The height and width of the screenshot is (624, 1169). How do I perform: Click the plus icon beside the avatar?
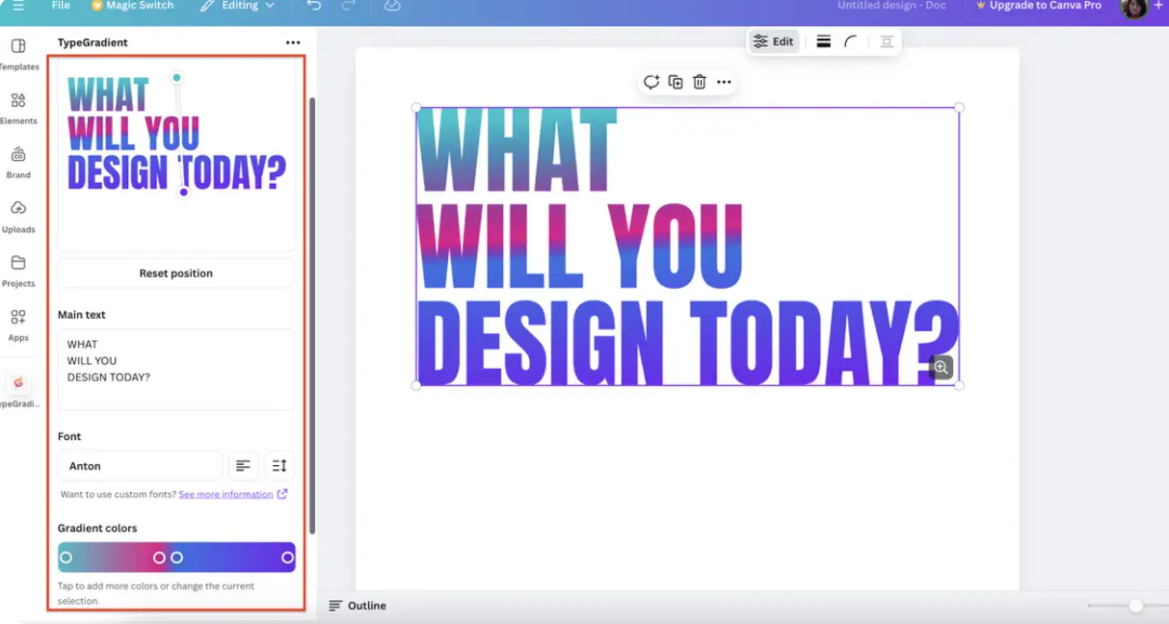coord(1158,6)
